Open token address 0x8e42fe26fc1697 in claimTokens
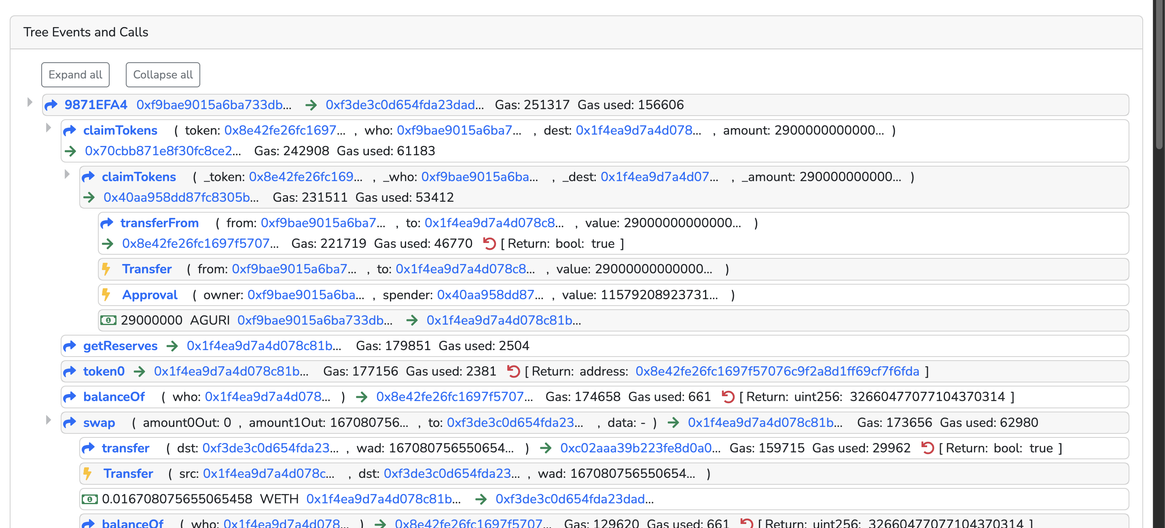Image resolution: width=1165 pixels, height=528 pixels. pyautogui.click(x=285, y=130)
